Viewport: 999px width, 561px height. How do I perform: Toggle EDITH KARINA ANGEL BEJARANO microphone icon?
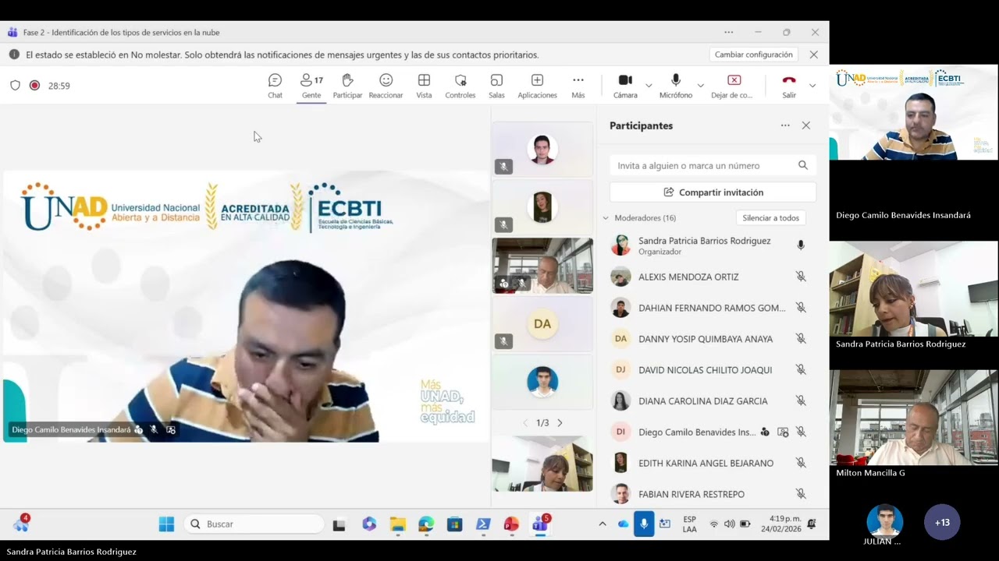801,463
